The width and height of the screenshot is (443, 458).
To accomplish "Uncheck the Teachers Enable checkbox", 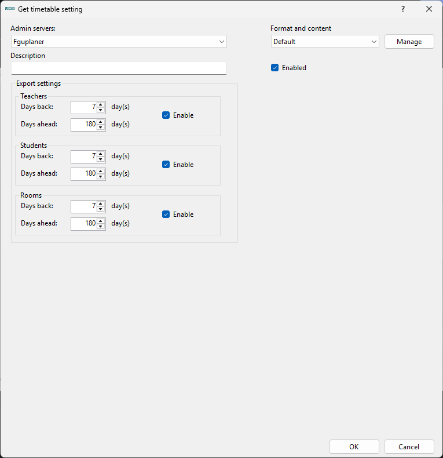I will click(x=166, y=115).
